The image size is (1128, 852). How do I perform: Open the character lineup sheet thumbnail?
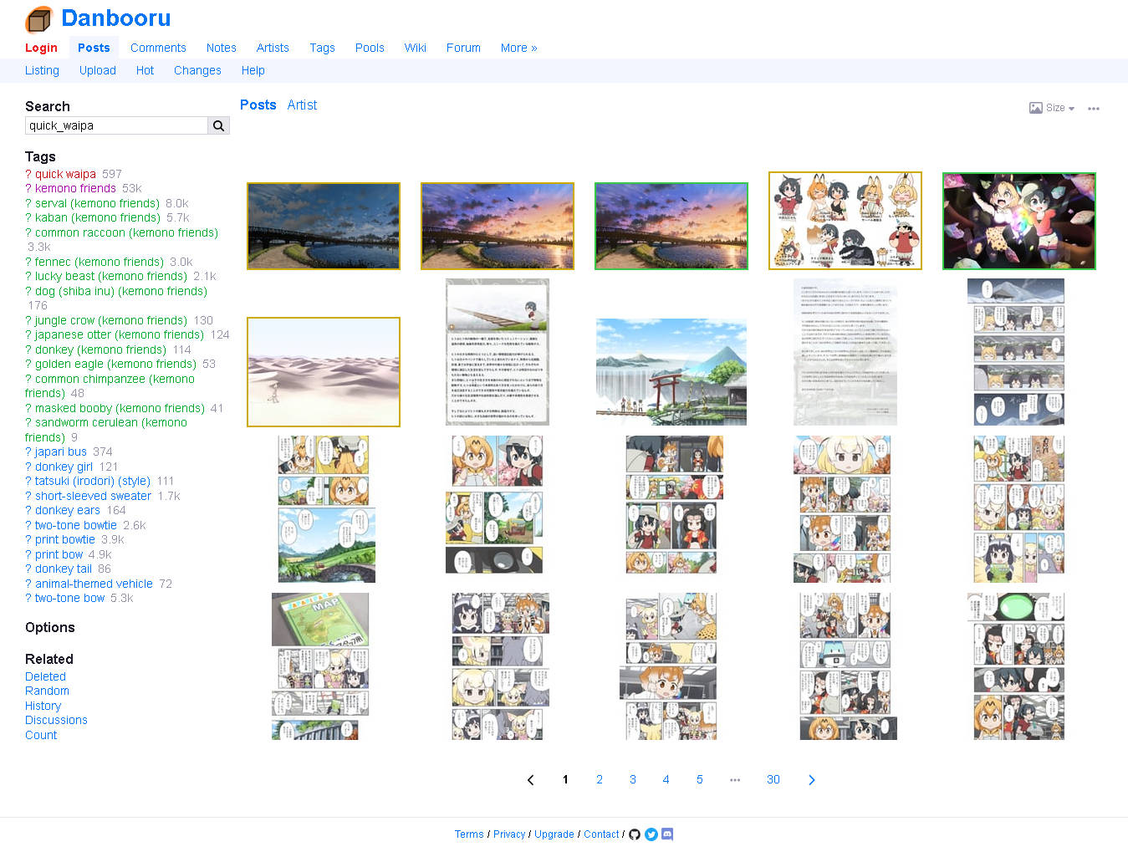(x=845, y=221)
